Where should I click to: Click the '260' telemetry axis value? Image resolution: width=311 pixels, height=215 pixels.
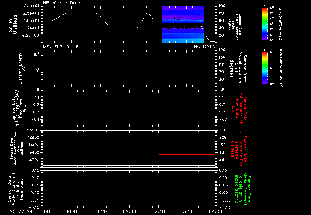[x=222, y=130]
